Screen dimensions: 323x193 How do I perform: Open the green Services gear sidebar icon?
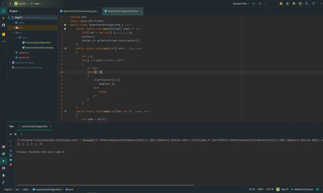point(3,154)
